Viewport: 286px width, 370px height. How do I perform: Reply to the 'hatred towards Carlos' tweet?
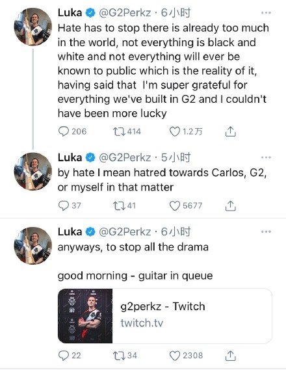tap(64, 205)
